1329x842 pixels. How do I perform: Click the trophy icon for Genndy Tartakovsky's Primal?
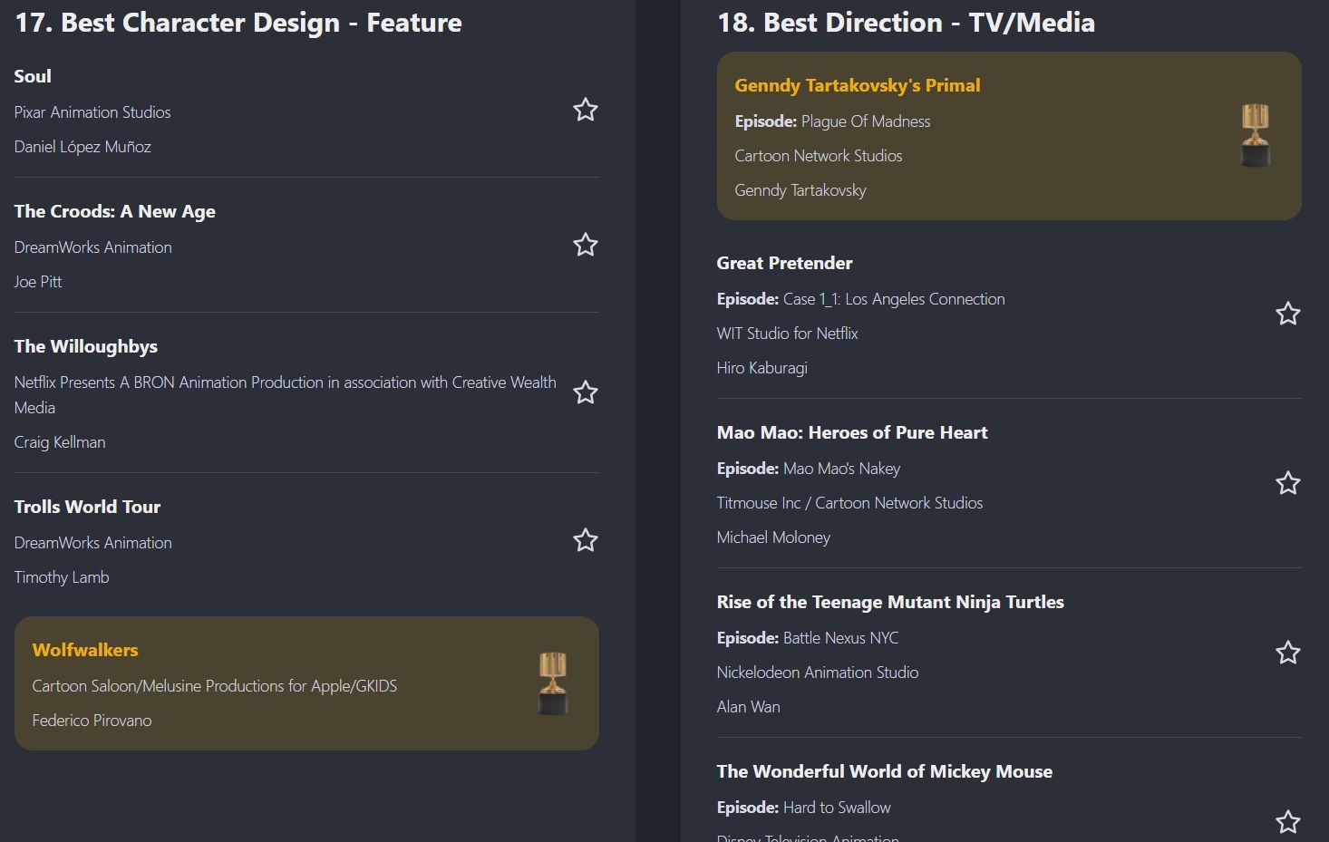[x=1256, y=135]
